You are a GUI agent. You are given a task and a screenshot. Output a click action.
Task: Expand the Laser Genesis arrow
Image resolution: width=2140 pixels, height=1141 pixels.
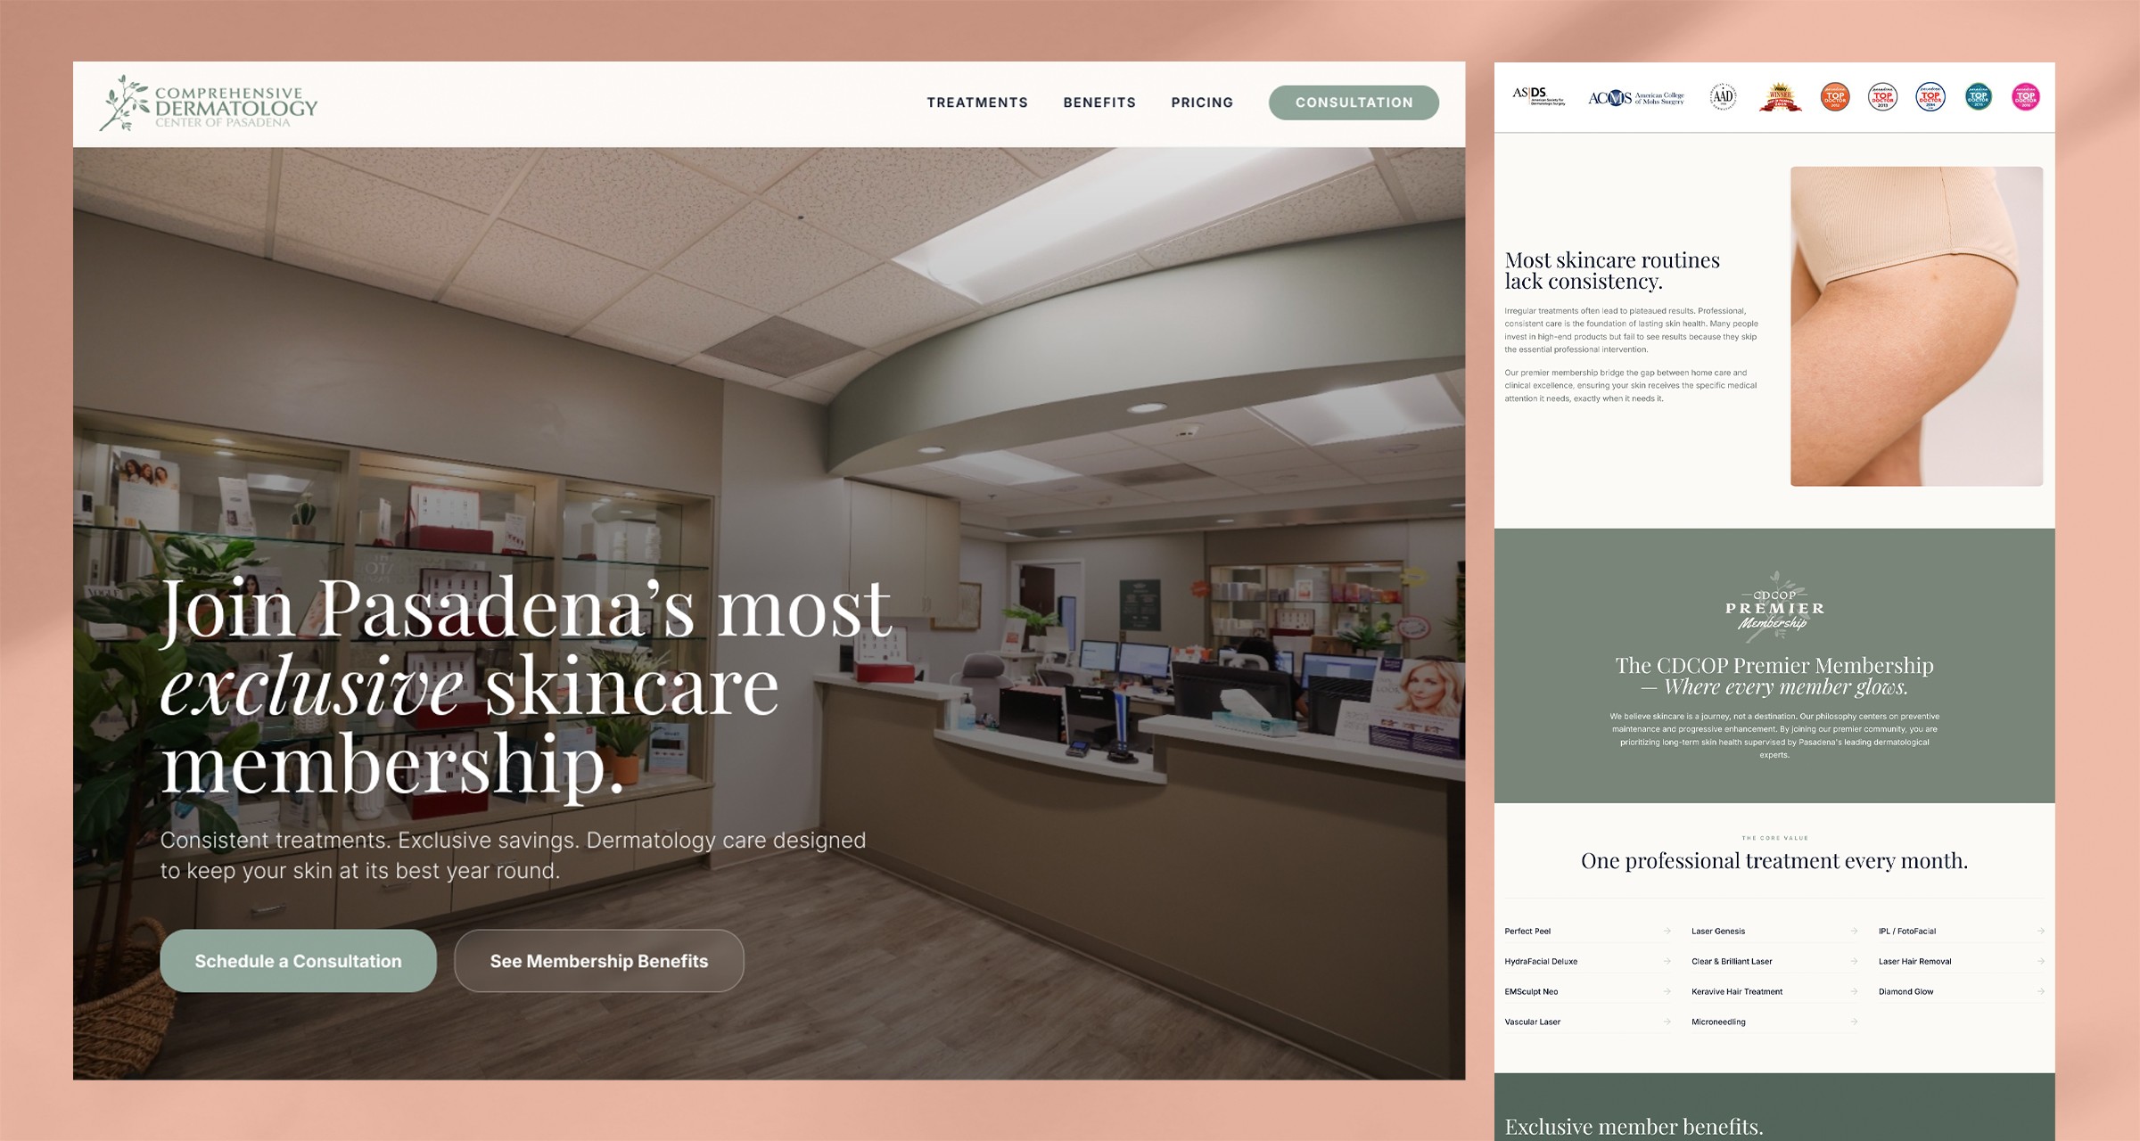coord(1854,931)
